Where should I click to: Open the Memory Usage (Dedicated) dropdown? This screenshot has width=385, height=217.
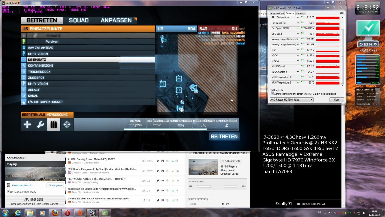298,39
